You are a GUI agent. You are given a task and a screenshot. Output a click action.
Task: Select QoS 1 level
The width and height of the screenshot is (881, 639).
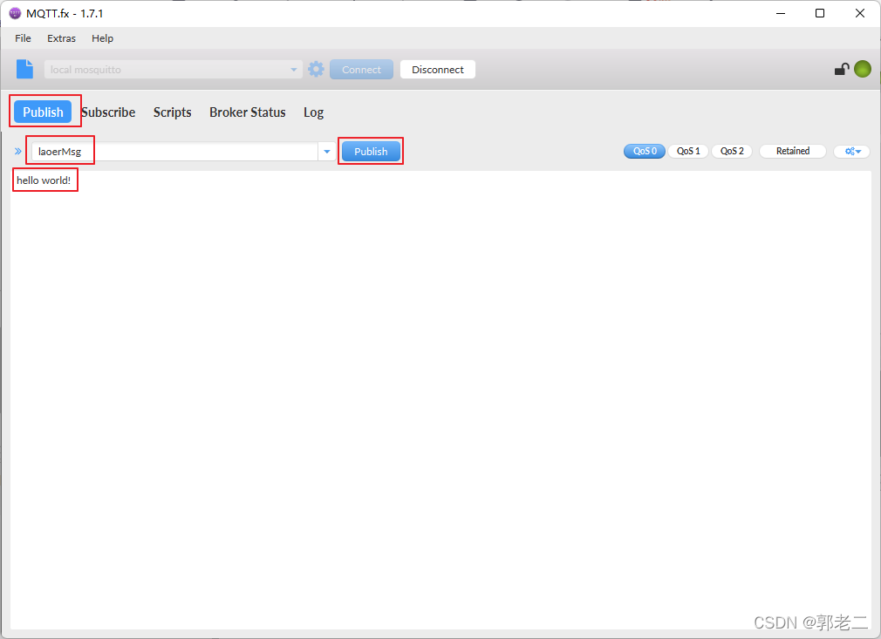(688, 151)
